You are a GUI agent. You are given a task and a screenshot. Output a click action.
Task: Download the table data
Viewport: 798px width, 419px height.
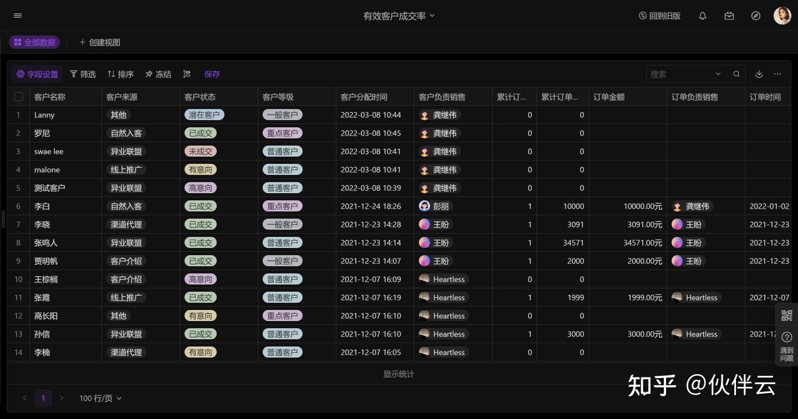(759, 74)
